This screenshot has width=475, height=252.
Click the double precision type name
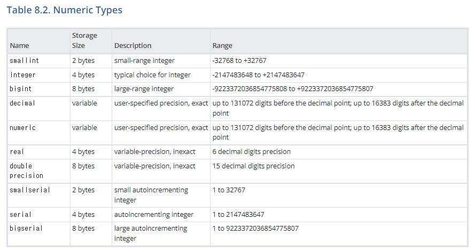click(x=26, y=170)
